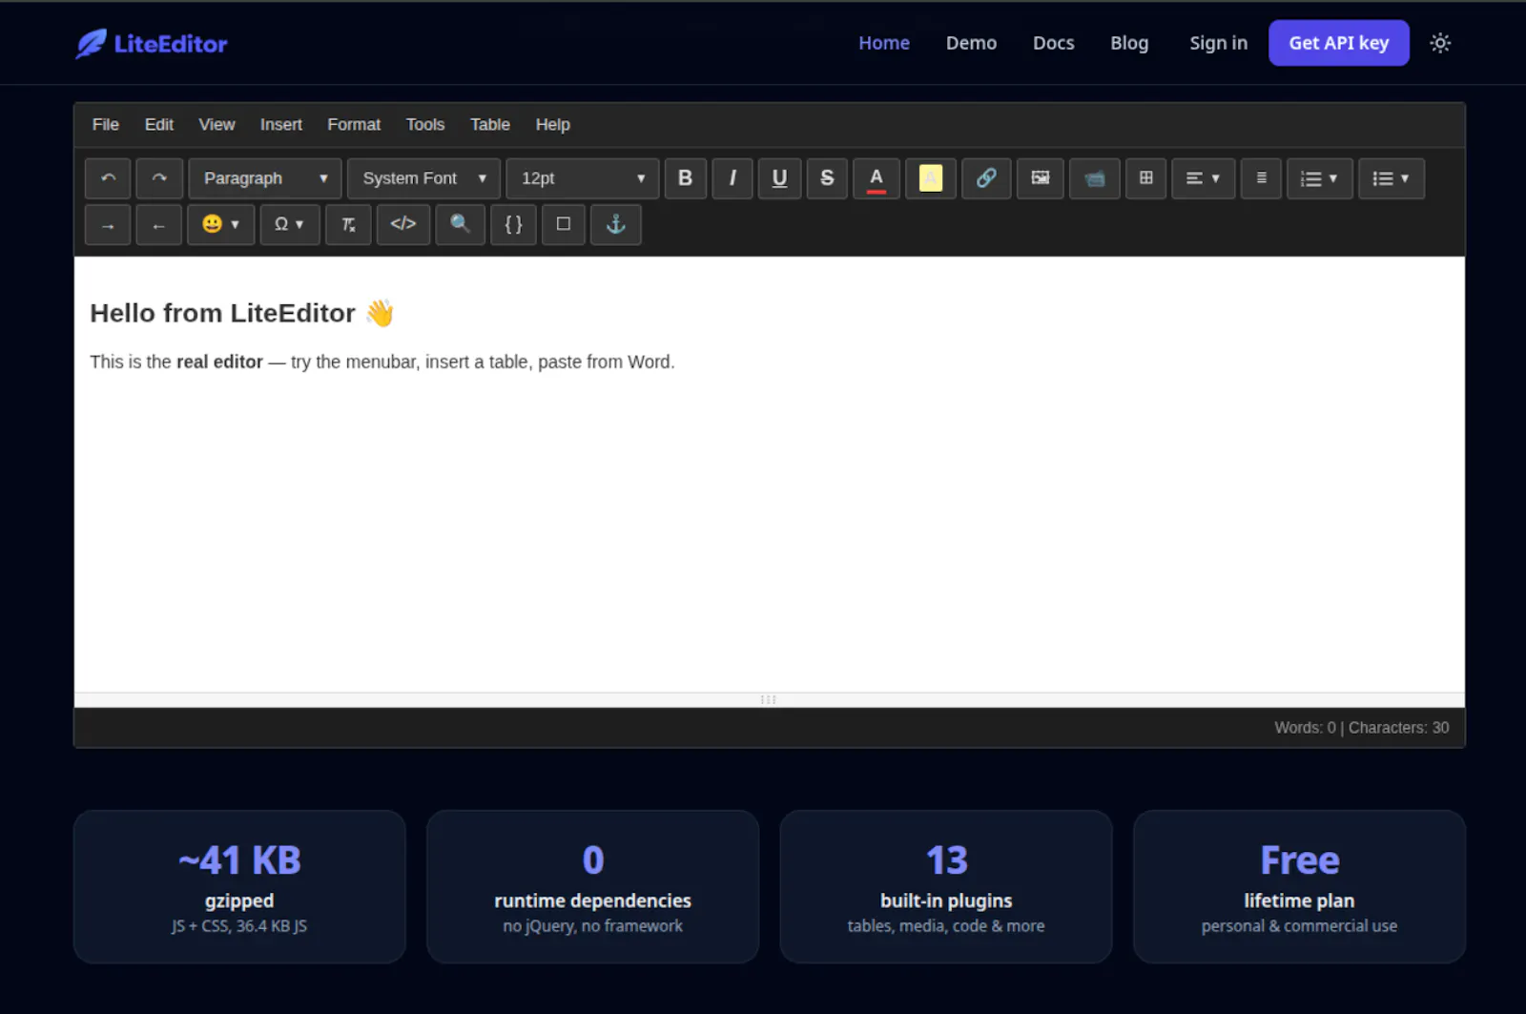Clear formatting from selection

[348, 225]
